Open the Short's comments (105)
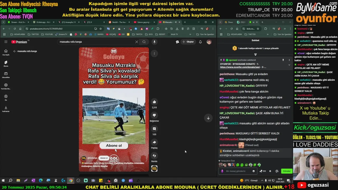The image size is (338, 190). 154,129
